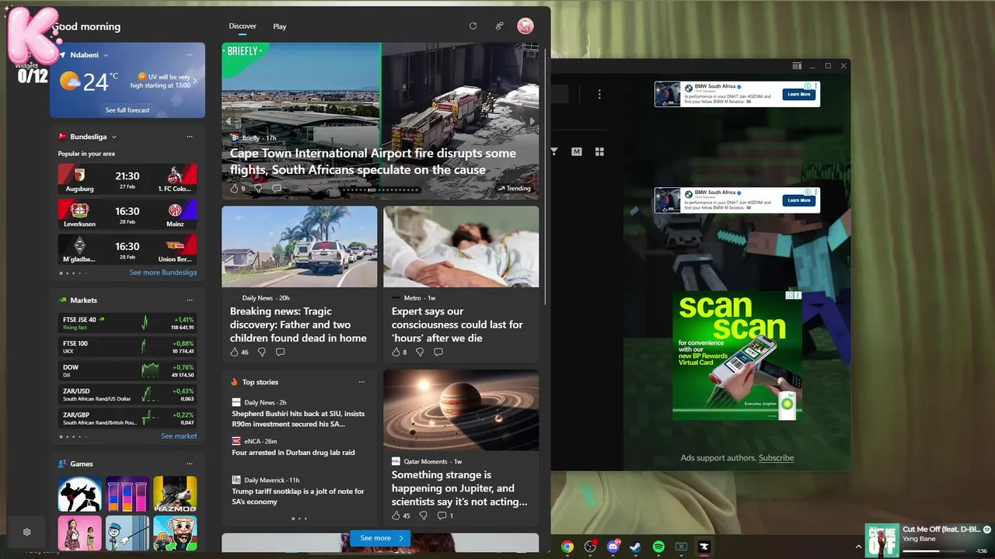Image resolution: width=995 pixels, height=559 pixels.
Task: Dislike the consciousness Metro article
Action: [419, 352]
